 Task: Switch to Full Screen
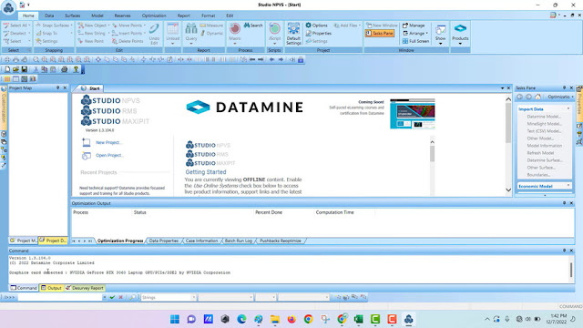pyautogui.click(x=415, y=41)
